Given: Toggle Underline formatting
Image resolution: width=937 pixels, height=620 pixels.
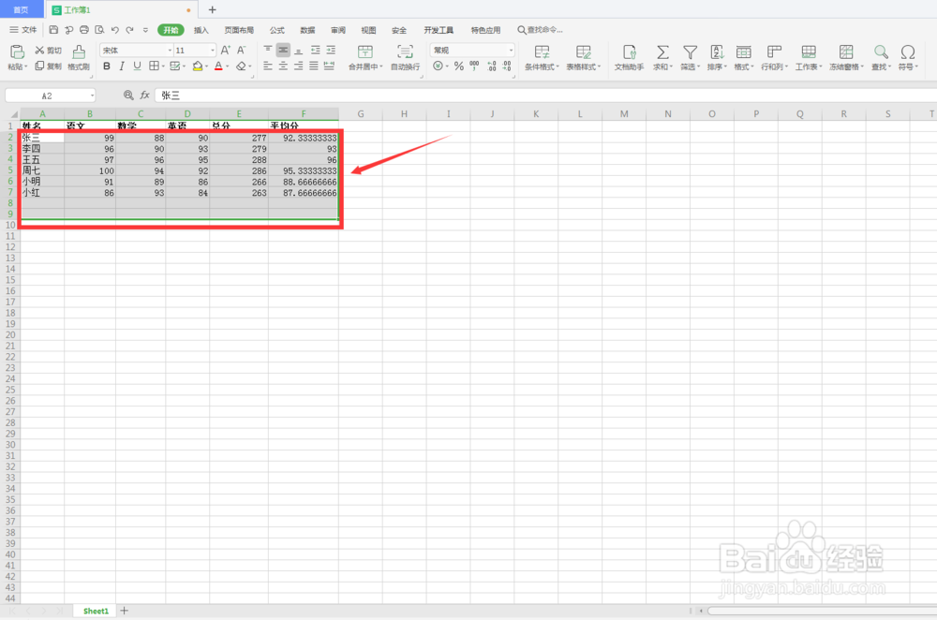Looking at the screenshot, I should point(137,66).
